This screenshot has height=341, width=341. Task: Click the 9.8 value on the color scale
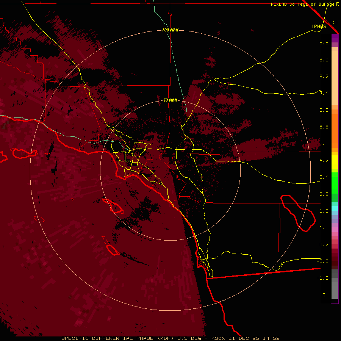coord(324,42)
